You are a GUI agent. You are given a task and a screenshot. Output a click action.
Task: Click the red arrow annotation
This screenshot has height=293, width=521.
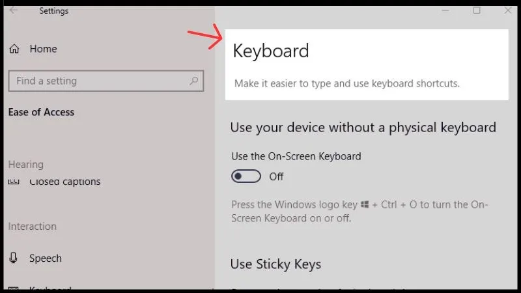(x=204, y=39)
